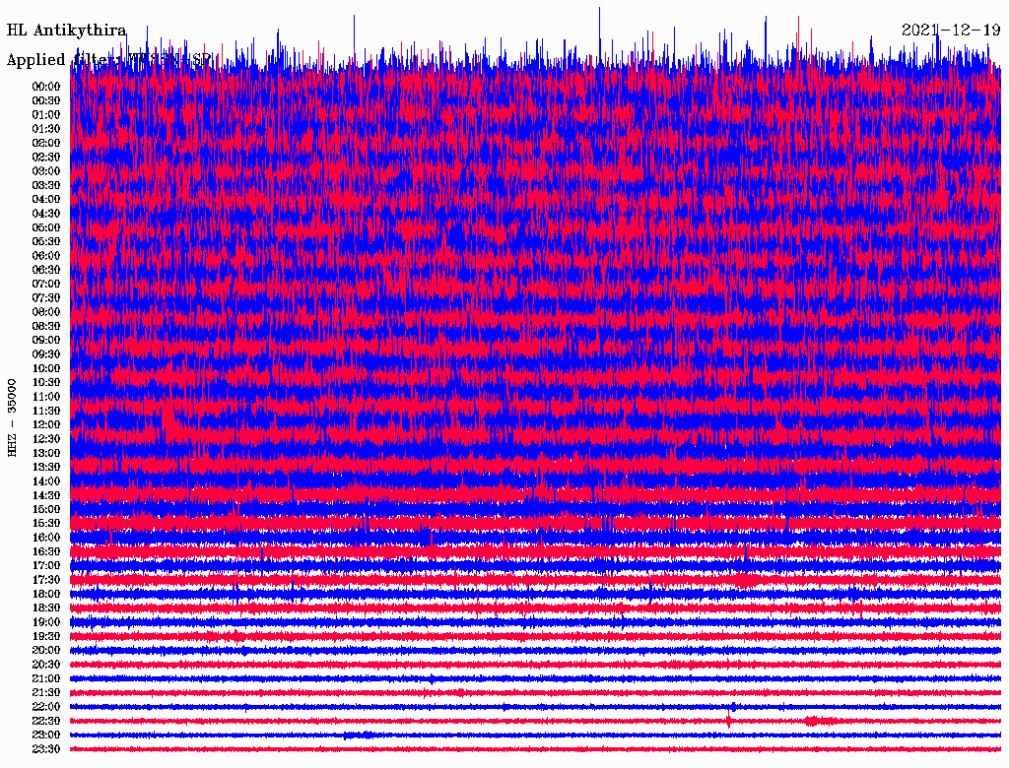Click the 10:00 time label
This screenshot has height=768, width=1009.
[x=46, y=368]
